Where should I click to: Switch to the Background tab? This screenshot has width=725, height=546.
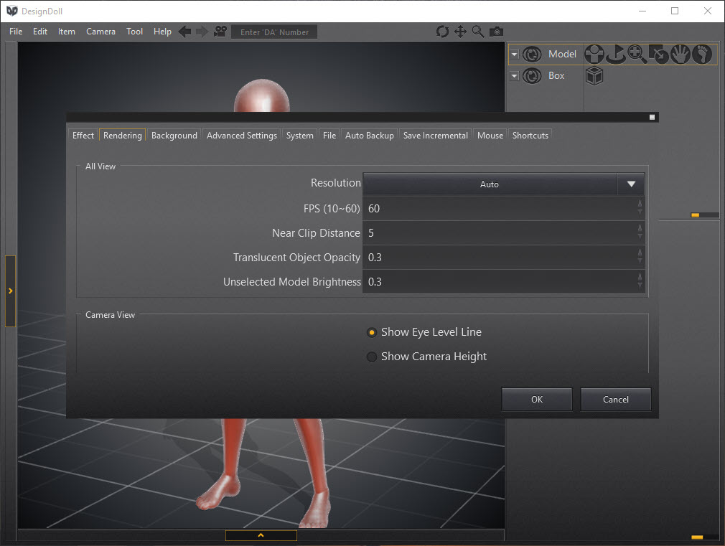174,136
